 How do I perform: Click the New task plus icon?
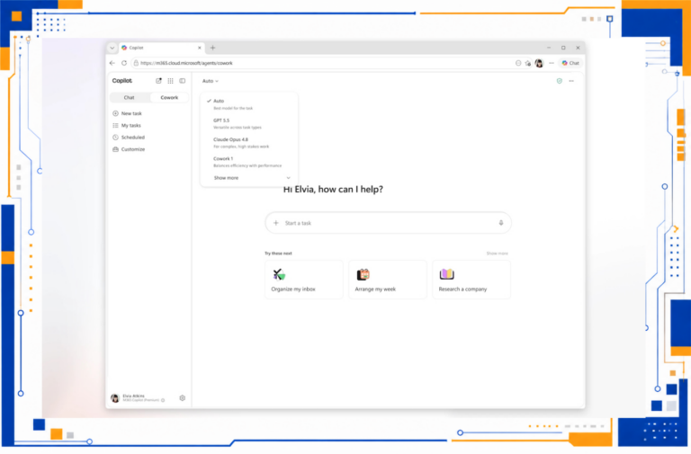click(x=115, y=113)
